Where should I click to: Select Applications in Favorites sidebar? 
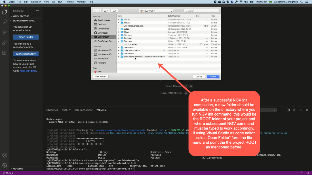104,20
